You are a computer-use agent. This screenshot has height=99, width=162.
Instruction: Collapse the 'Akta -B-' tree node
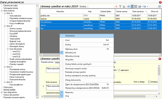pos(5,26)
